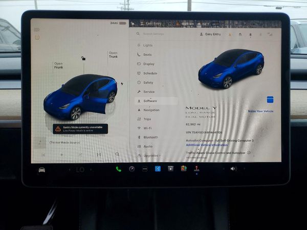Open the Frunk
Viewport: 307px width, 230px height.
pos(58,65)
